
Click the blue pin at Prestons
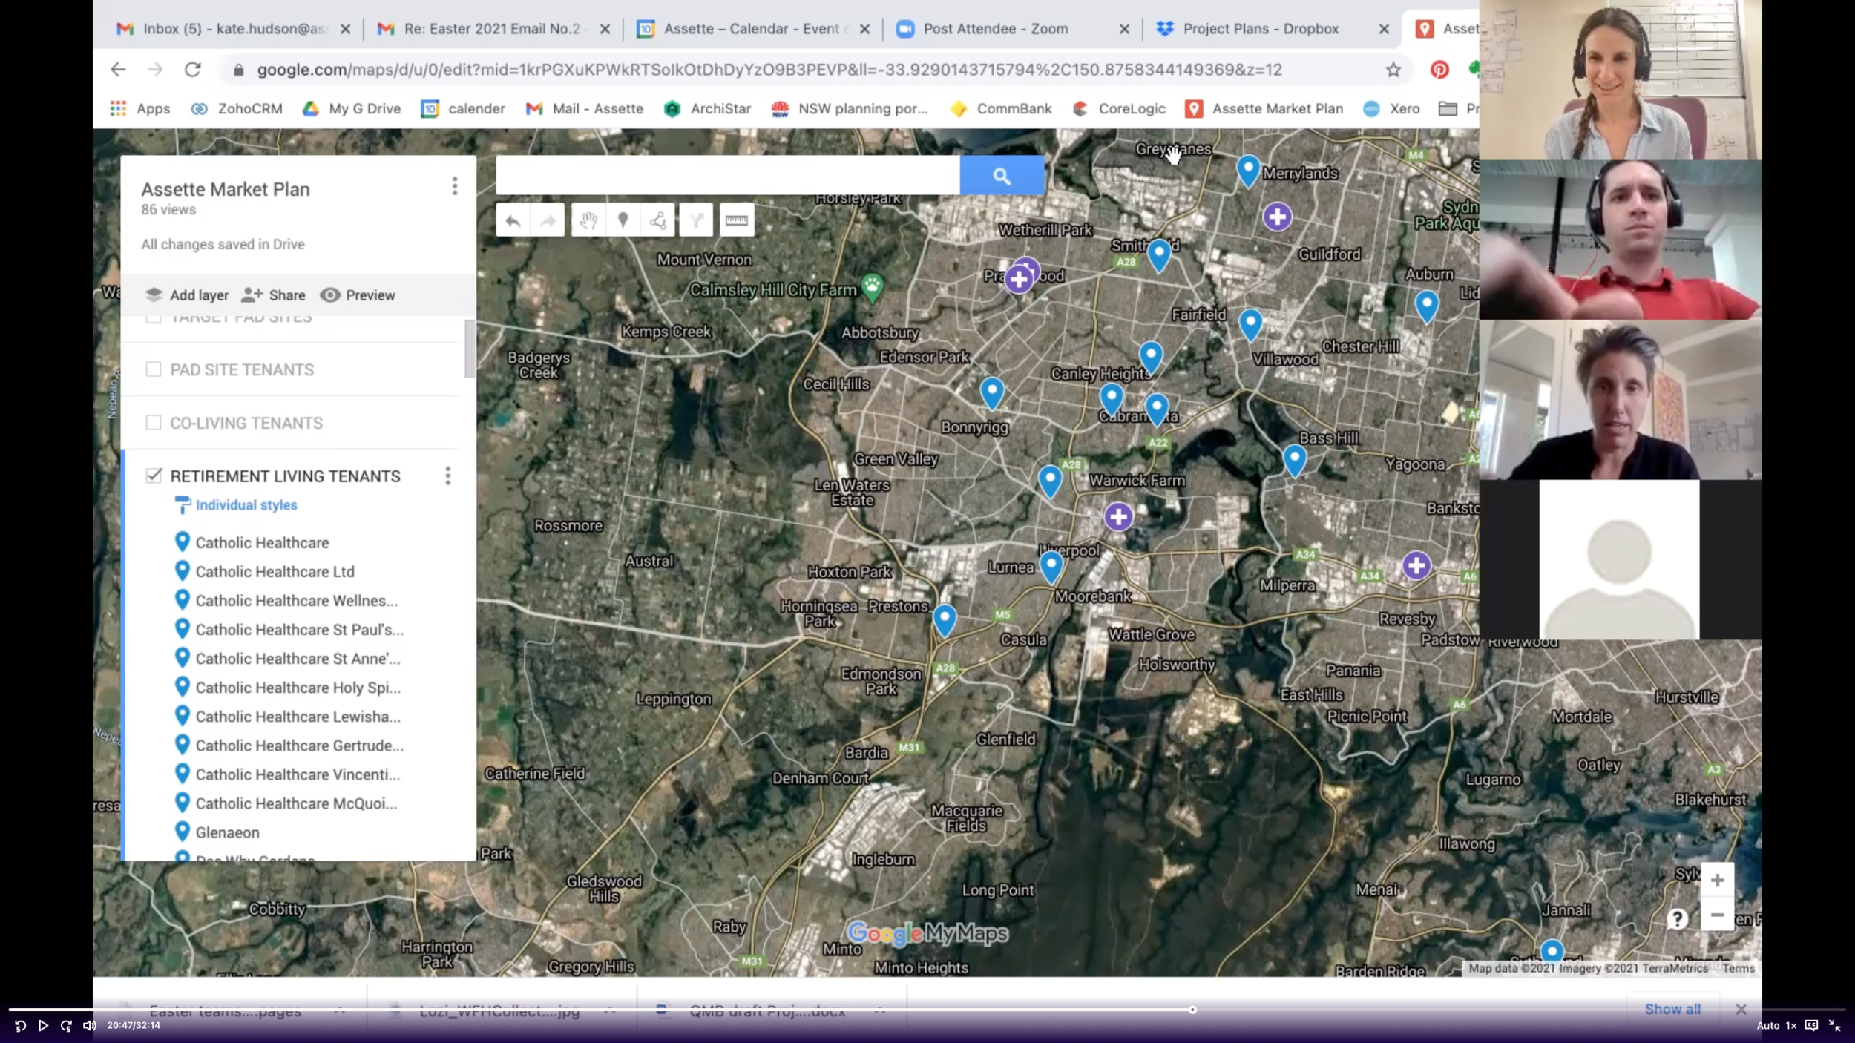(945, 620)
